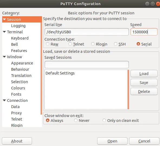Go to Keyboard settings in tree
This screenshot has width=160, height=146.
point(20,38)
